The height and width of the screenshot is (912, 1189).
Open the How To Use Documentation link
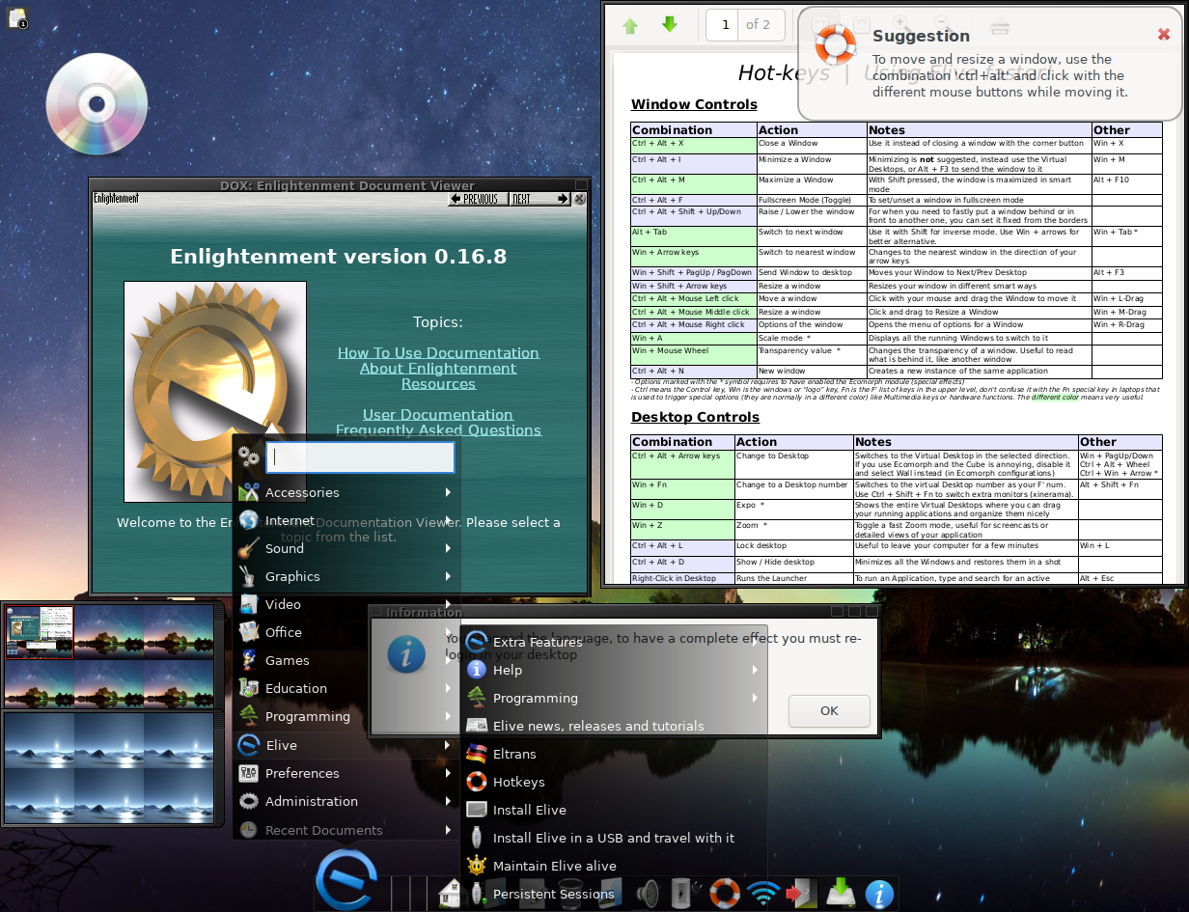(438, 353)
